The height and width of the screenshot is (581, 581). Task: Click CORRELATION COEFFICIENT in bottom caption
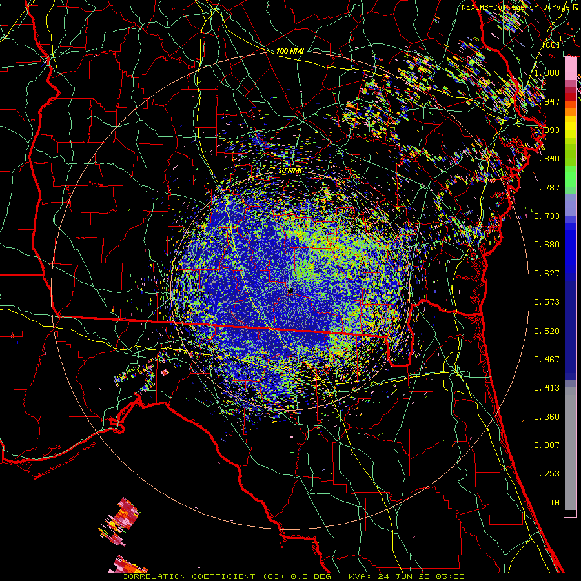pos(189,576)
